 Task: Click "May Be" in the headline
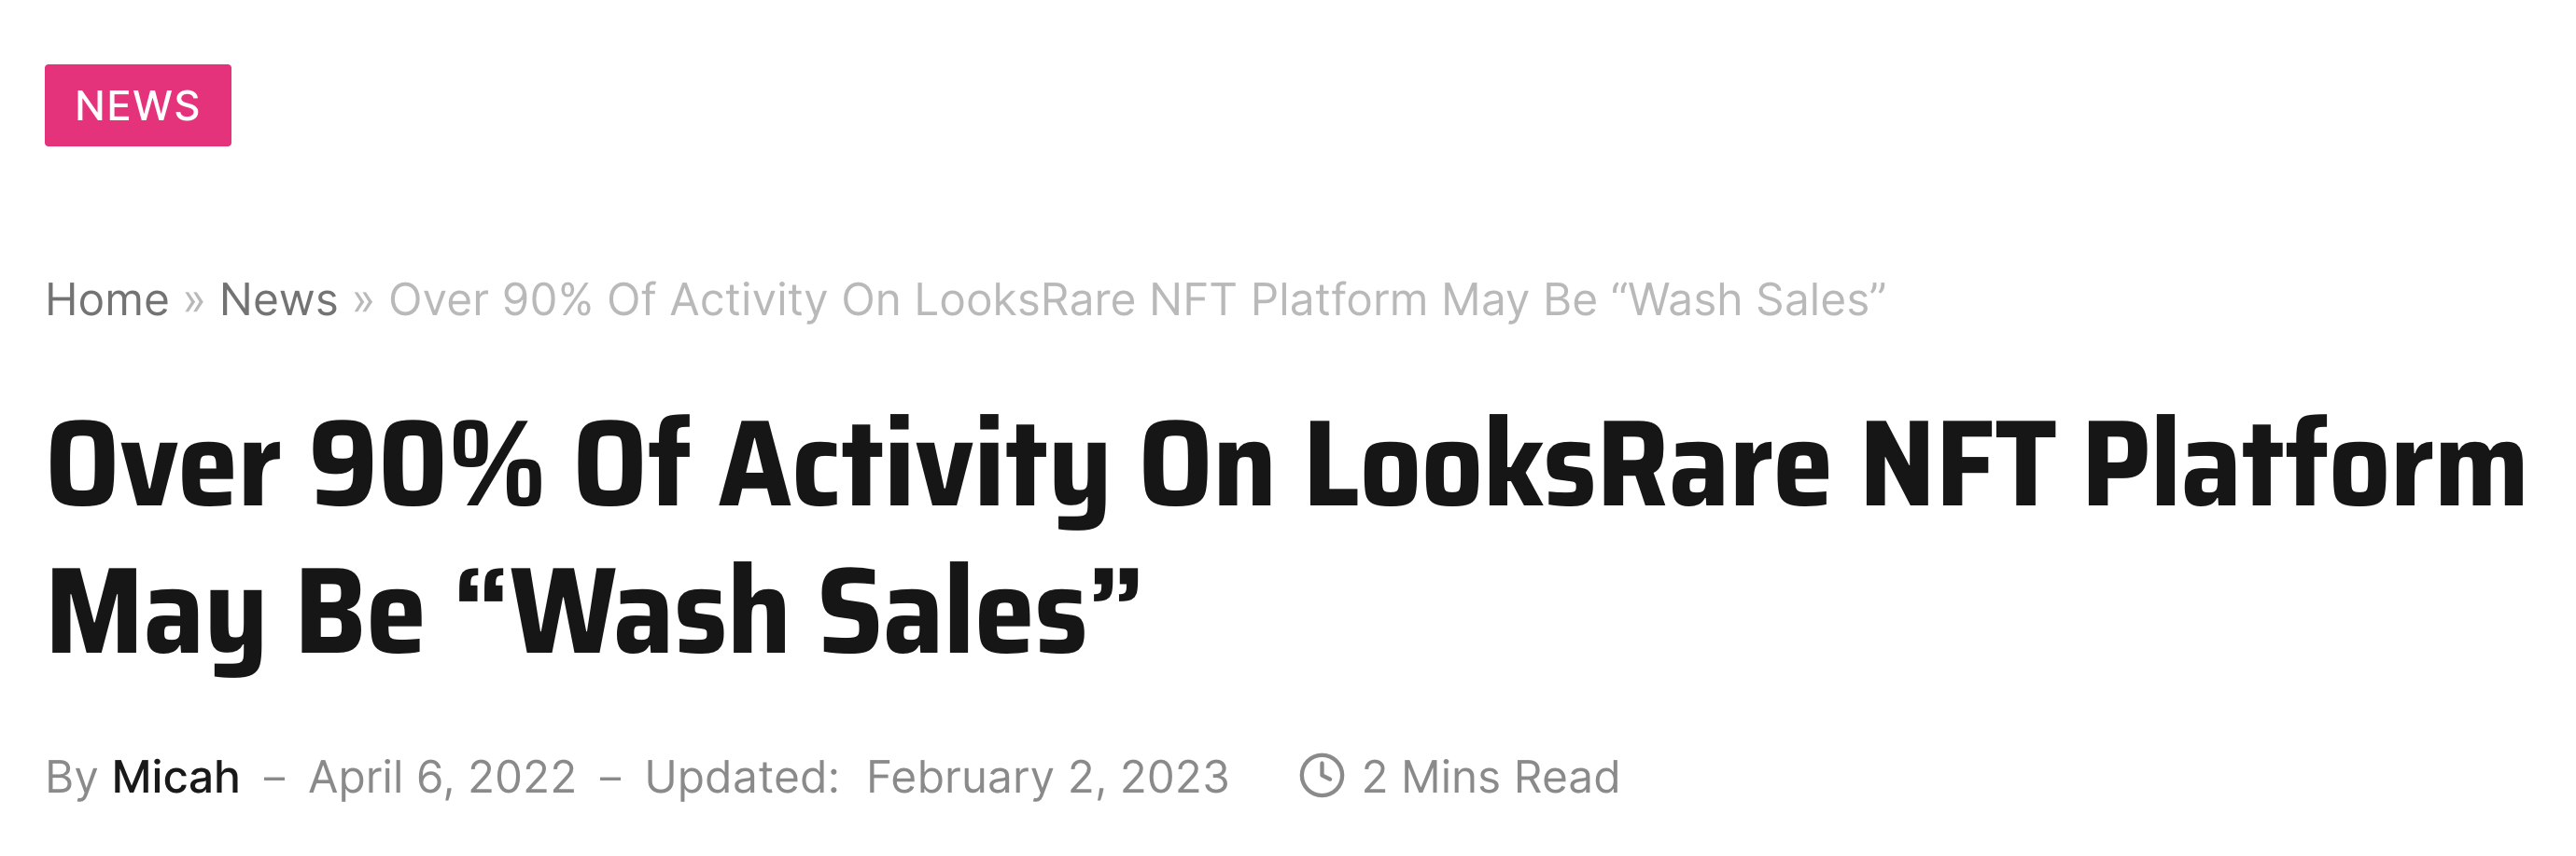(236, 612)
